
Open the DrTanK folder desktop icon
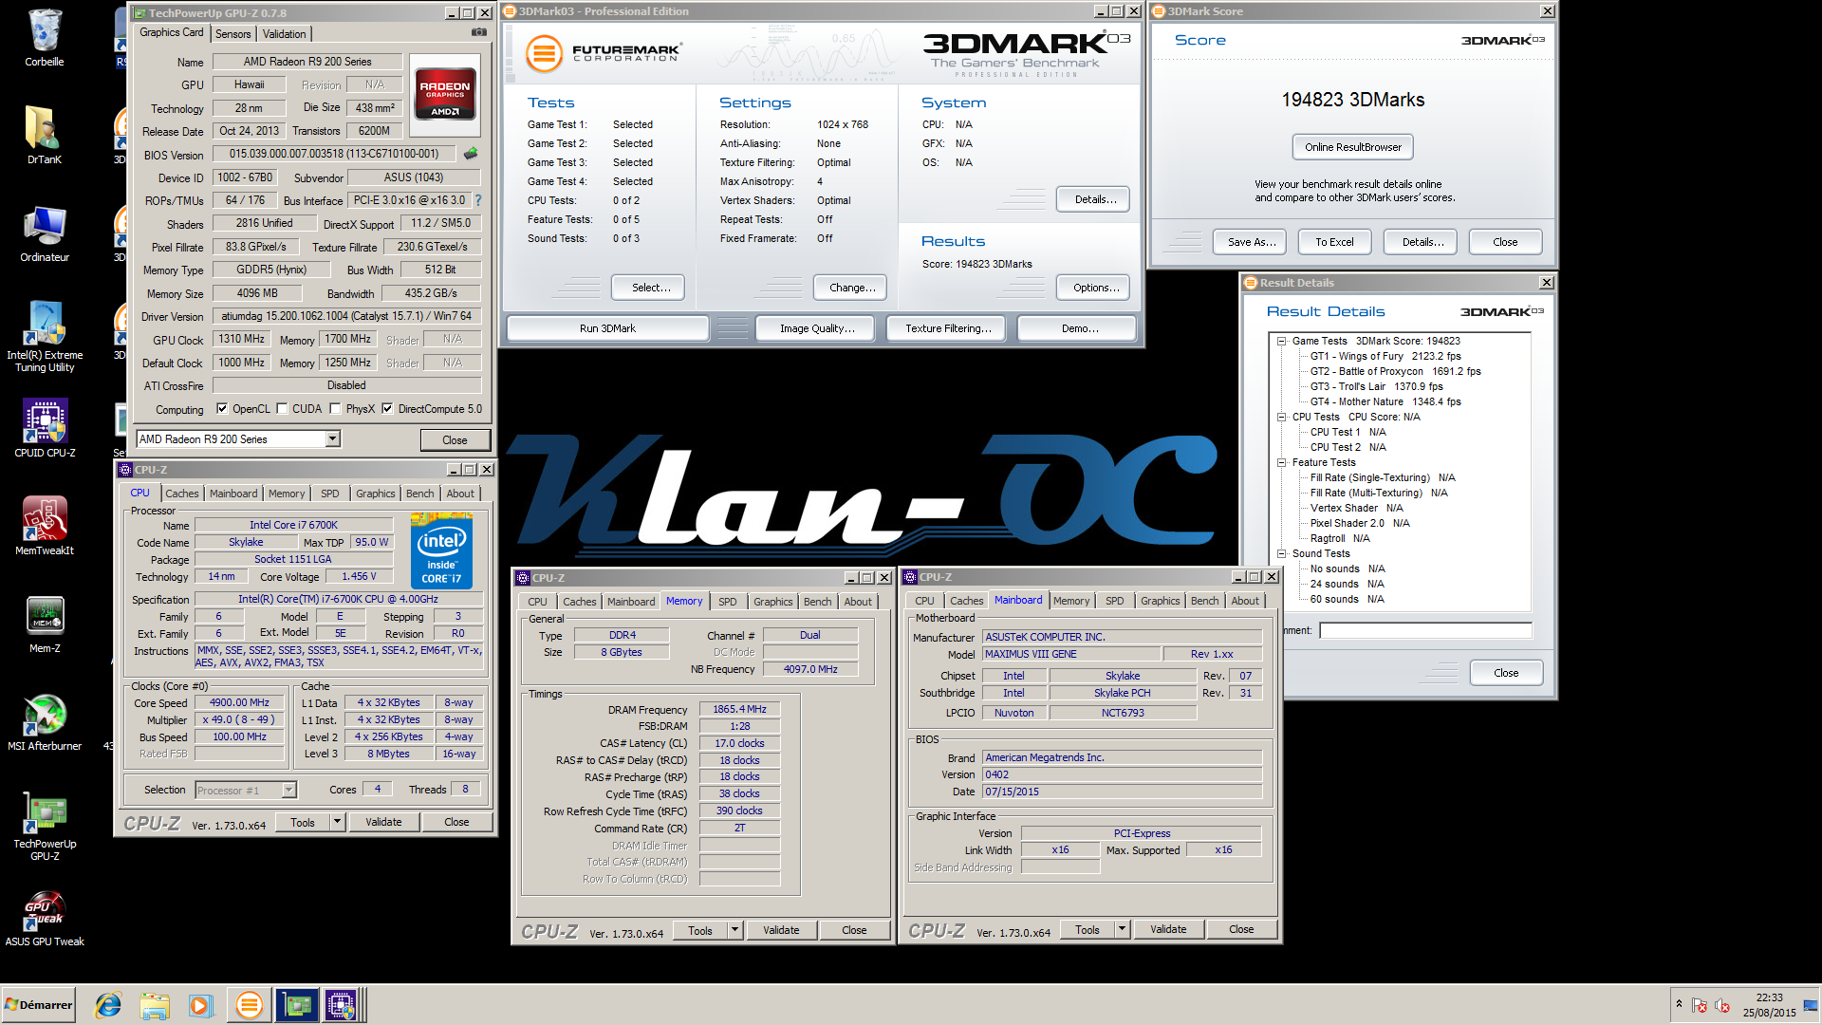tap(45, 134)
